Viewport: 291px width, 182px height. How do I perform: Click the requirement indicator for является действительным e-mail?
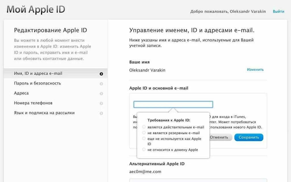click(x=144, y=127)
